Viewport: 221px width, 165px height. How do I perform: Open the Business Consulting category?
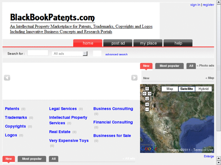[x=113, y=109]
